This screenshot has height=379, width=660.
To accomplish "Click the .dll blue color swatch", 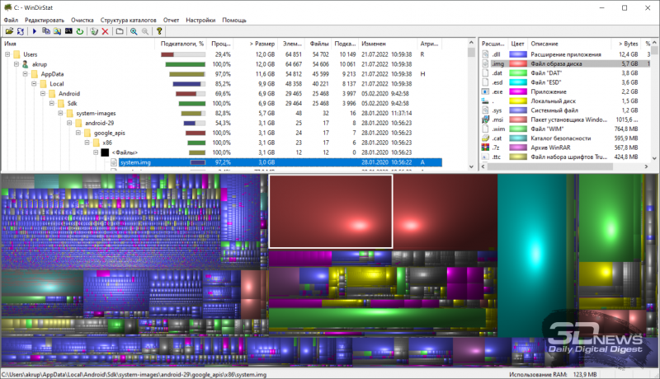I will click(x=518, y=54).
